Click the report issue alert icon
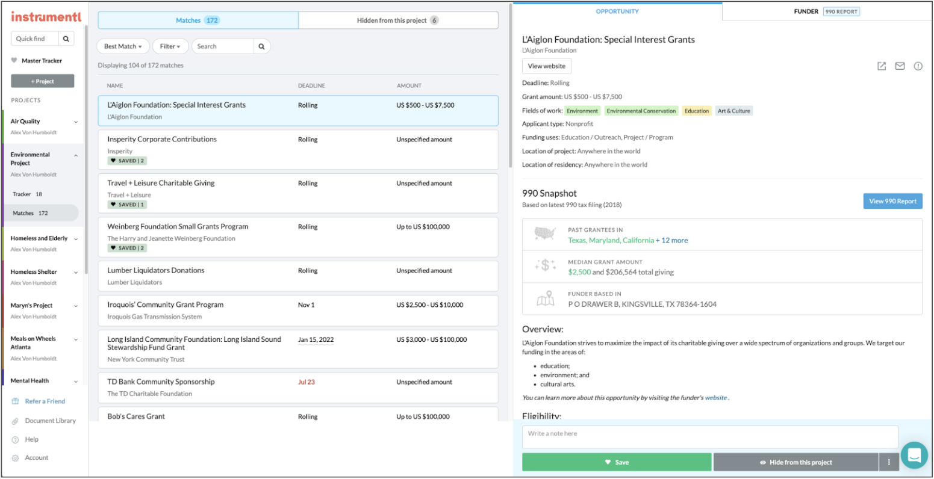The width and height of the screenshot is (934, 479). [918, 66]
